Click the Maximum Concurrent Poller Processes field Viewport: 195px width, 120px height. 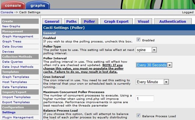(145, 99)
